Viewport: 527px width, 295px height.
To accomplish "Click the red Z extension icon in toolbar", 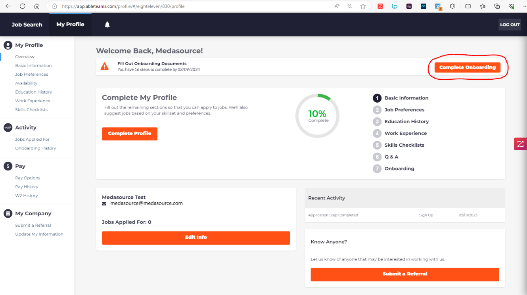I will [380, 6].
